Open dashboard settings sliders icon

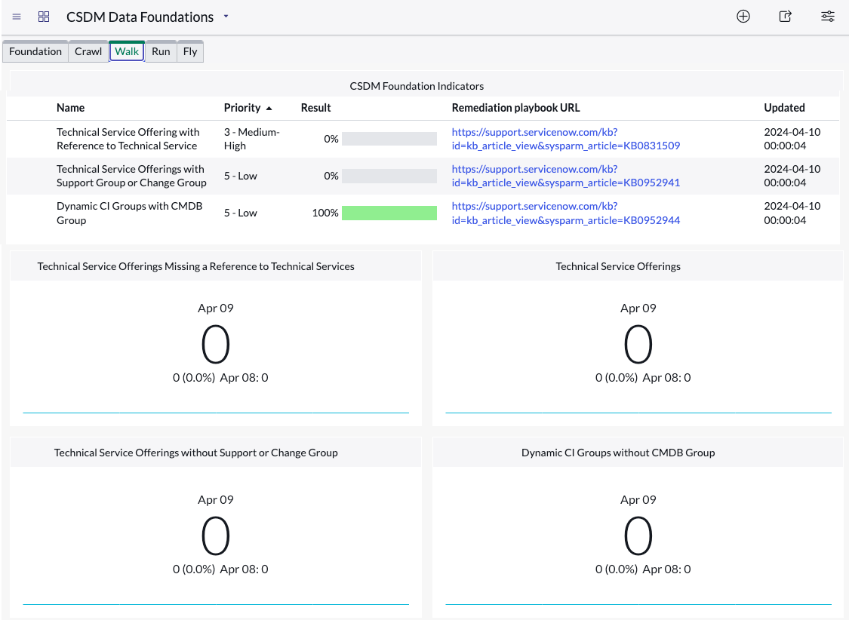click(x=827, y=17)
